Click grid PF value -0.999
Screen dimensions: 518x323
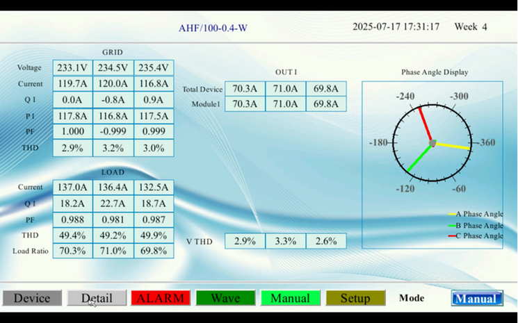(x=113, y=131)
